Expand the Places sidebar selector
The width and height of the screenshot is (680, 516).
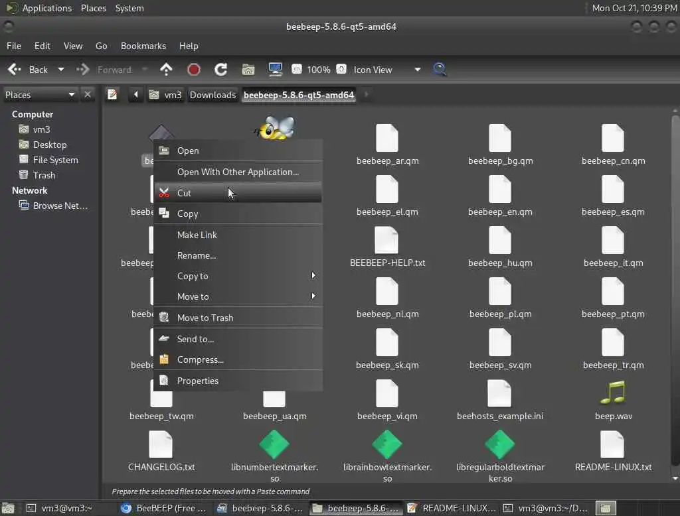(39, 95)
